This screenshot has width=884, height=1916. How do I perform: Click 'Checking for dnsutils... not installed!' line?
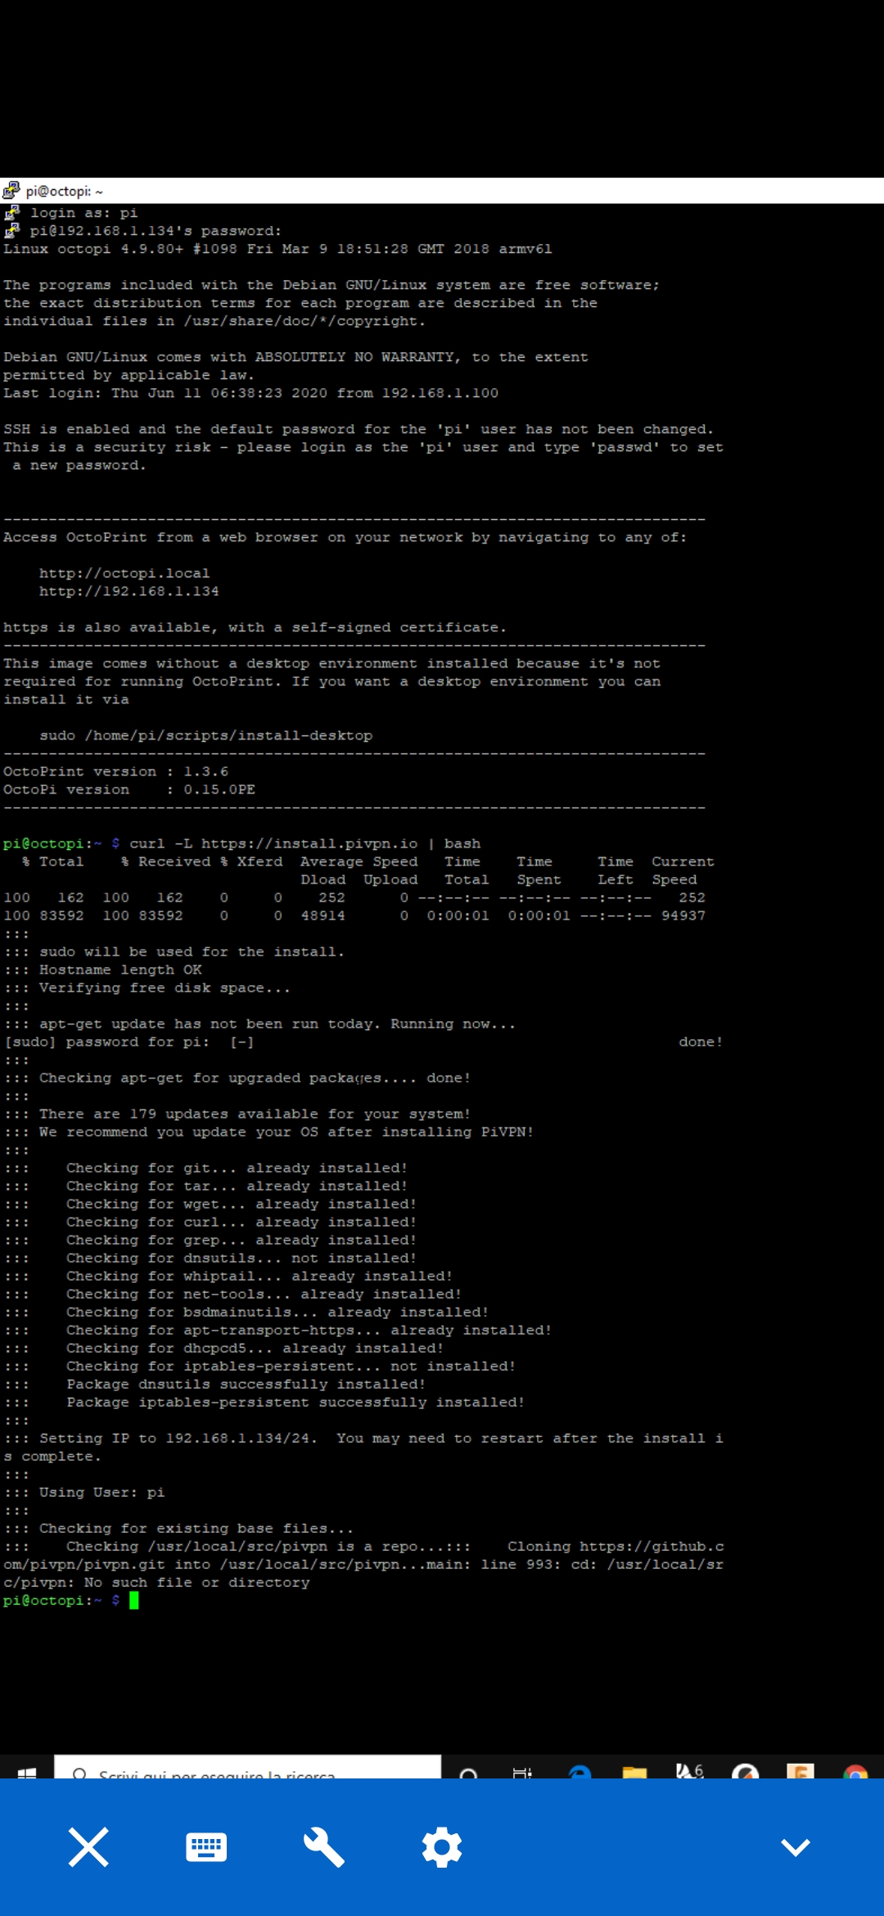tap(241, 1258)
